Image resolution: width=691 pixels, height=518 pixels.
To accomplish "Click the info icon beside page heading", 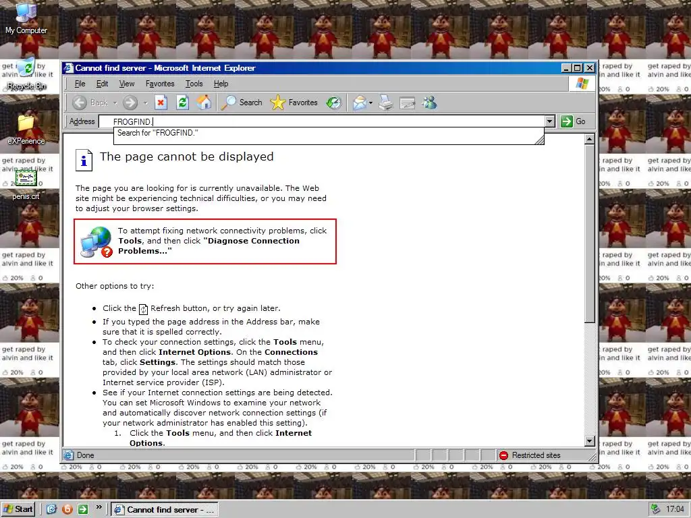I will tap(84, 160).
